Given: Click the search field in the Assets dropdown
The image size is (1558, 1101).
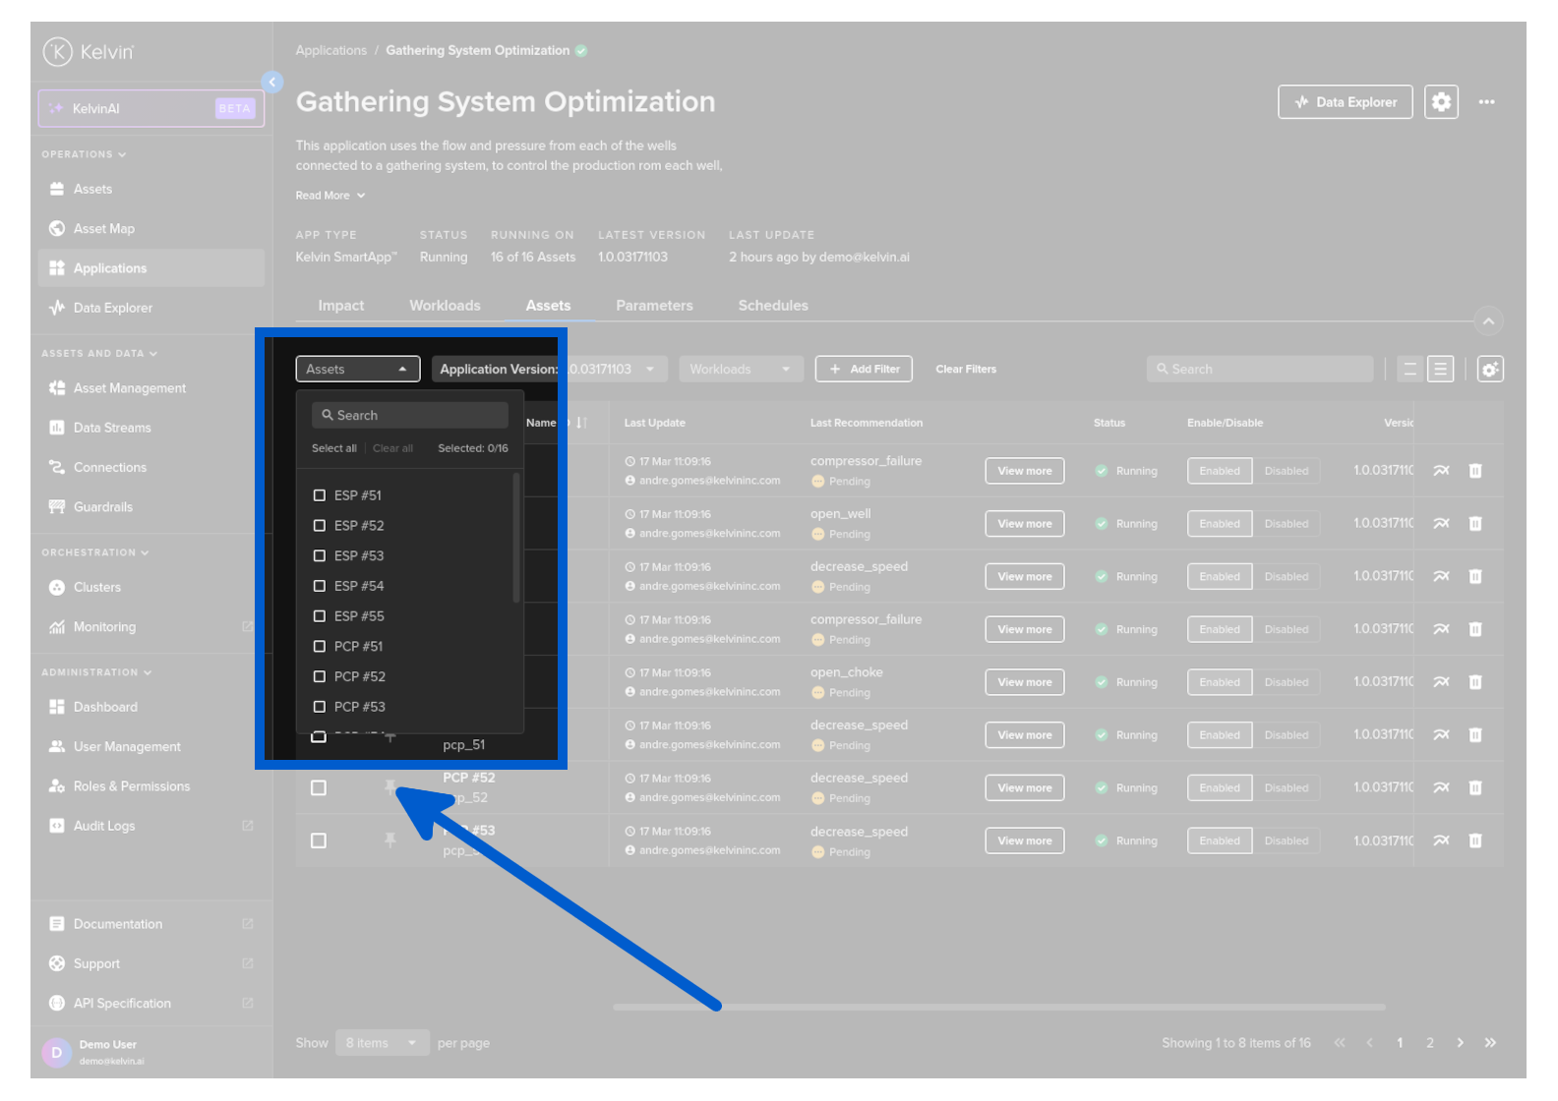Looking at the screenshot, I should pos(410,416).
